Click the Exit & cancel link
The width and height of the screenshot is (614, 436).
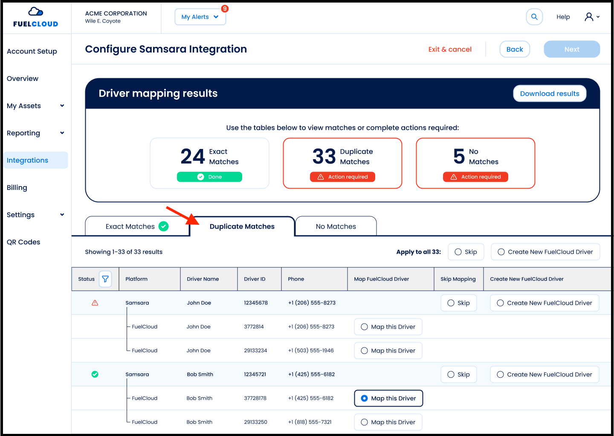click(x=450, y=49)
